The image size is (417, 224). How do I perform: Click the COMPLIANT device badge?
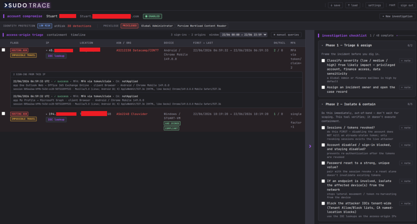171,128
